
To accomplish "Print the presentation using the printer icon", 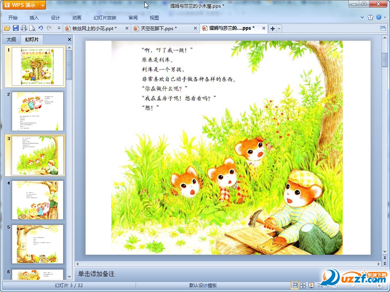I will tap(24, 28).
